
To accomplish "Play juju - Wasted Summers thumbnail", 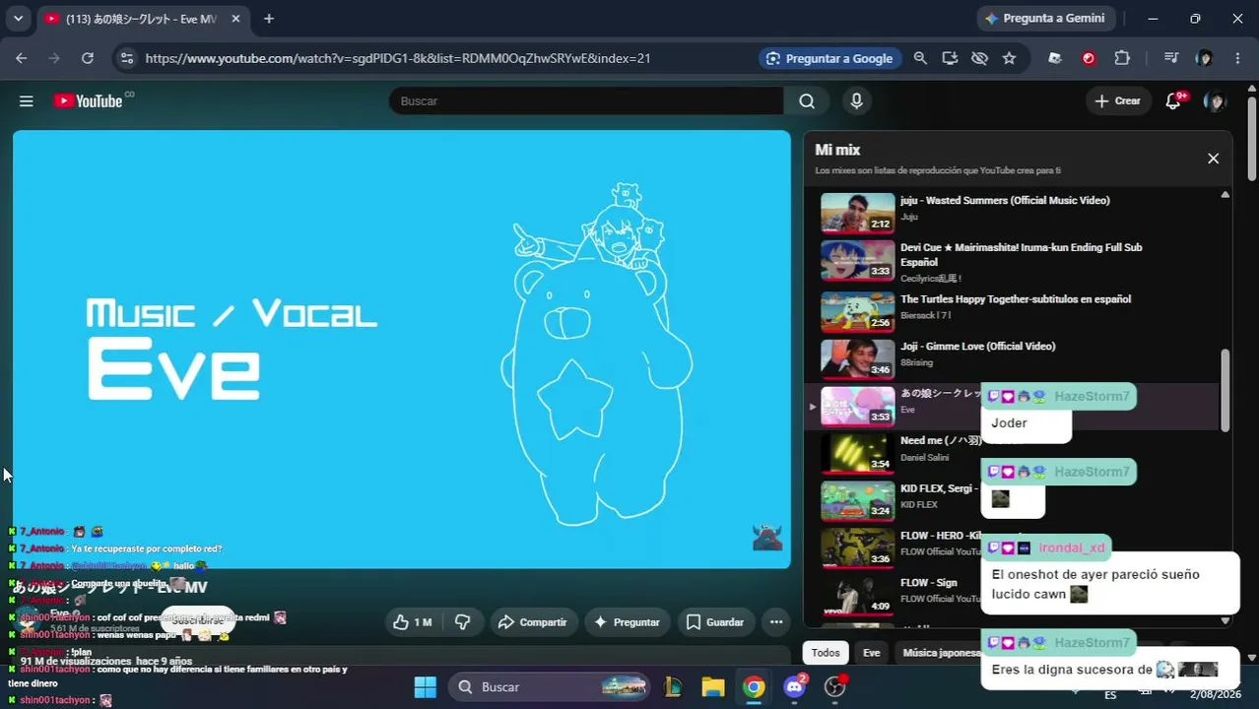I will tap(858, 212).
